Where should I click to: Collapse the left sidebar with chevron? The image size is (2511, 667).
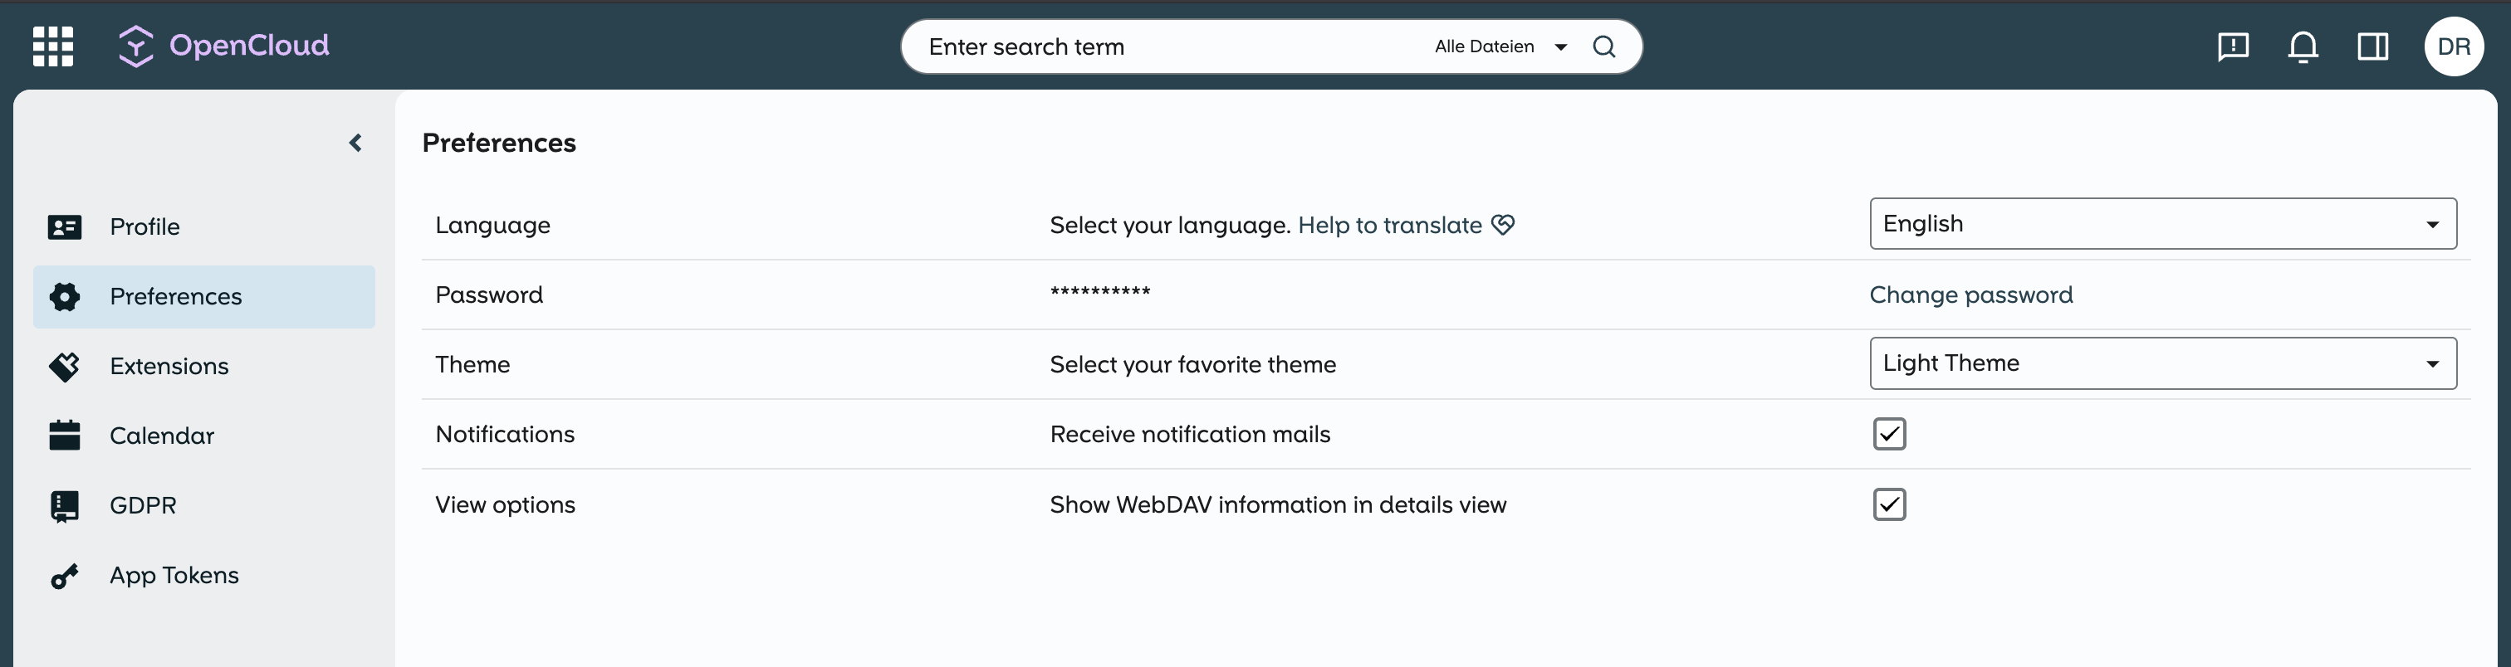(355, 144)
